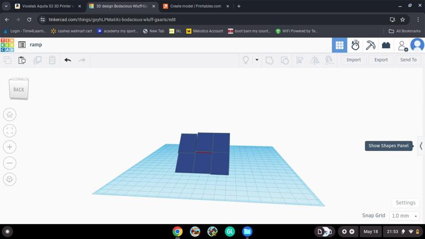Click the Group shapes icon
The image size is (425, 239).
(269, 60)
